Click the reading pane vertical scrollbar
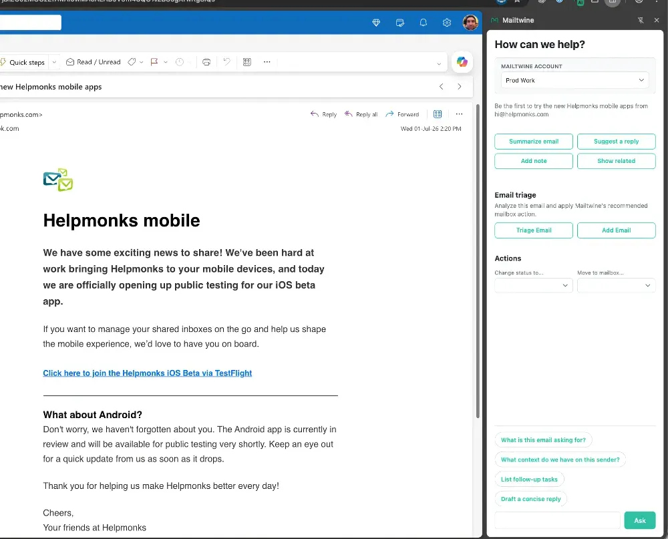This screenshot has width=668, height=539. [478, 260]
